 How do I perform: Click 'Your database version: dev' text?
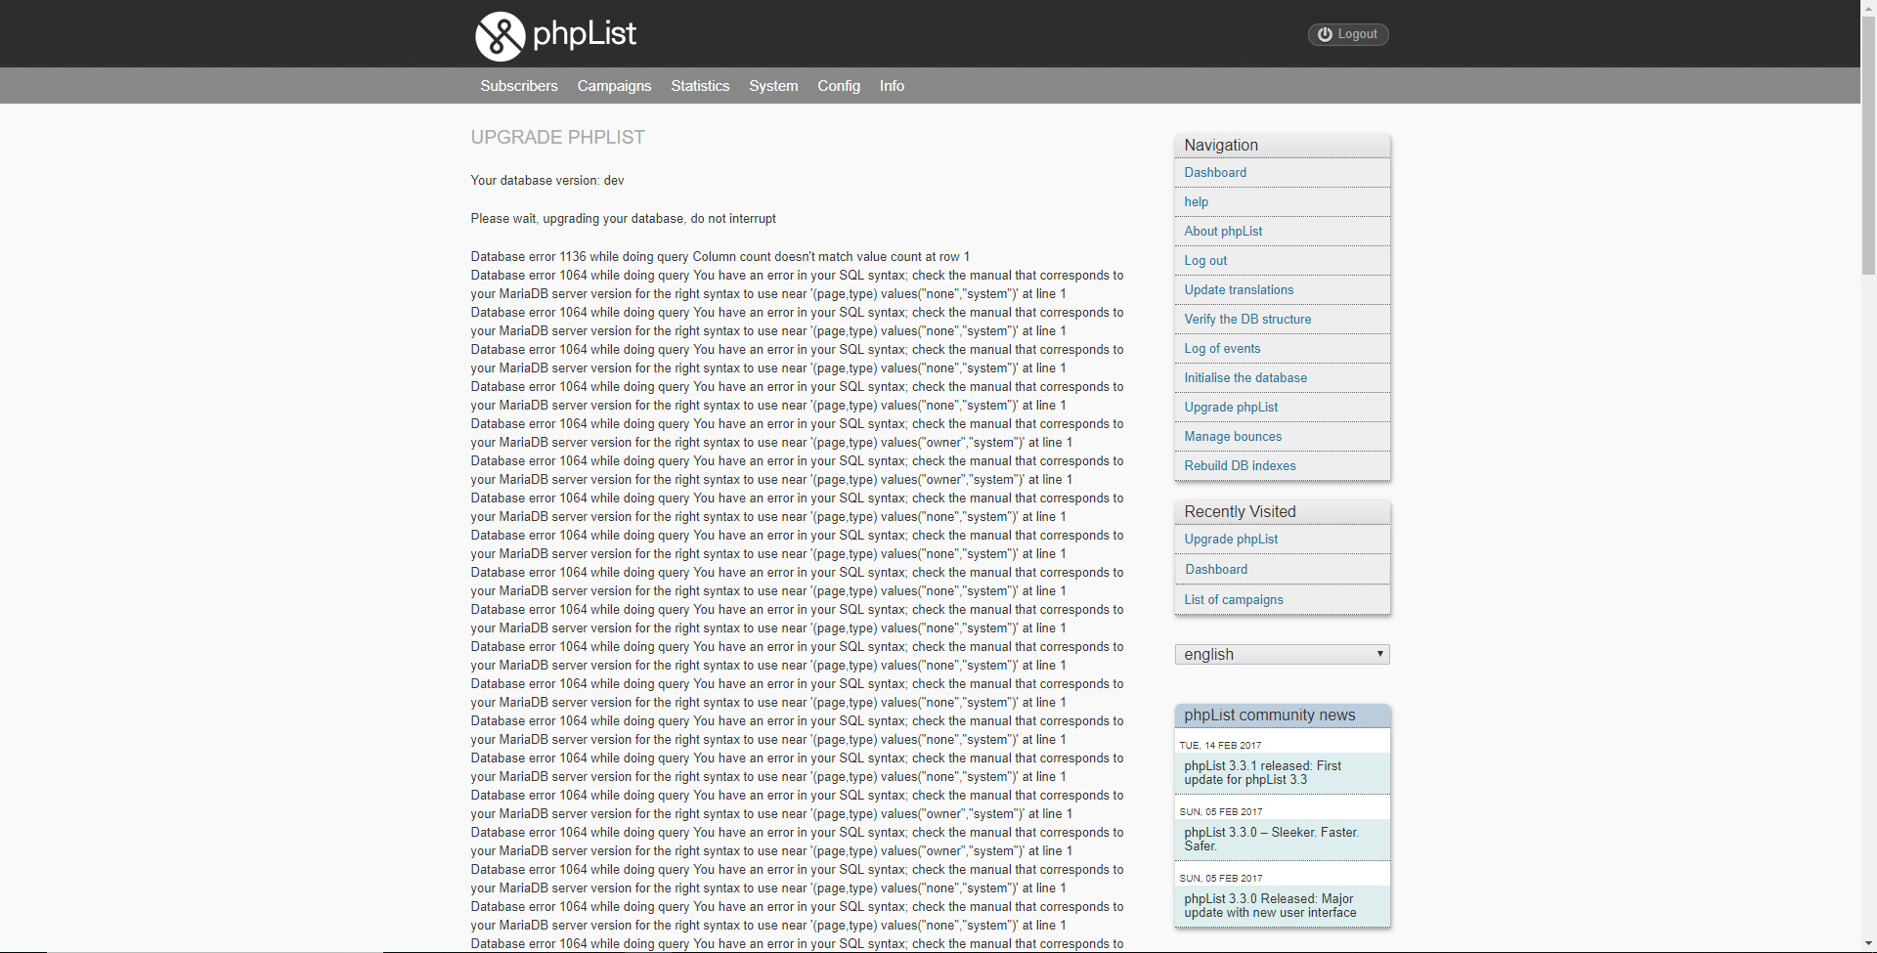click(x=547, y=181)
